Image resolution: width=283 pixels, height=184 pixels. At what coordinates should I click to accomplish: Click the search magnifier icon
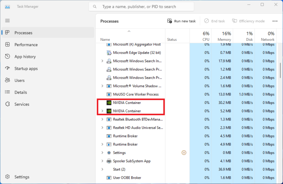pos(94,7)
